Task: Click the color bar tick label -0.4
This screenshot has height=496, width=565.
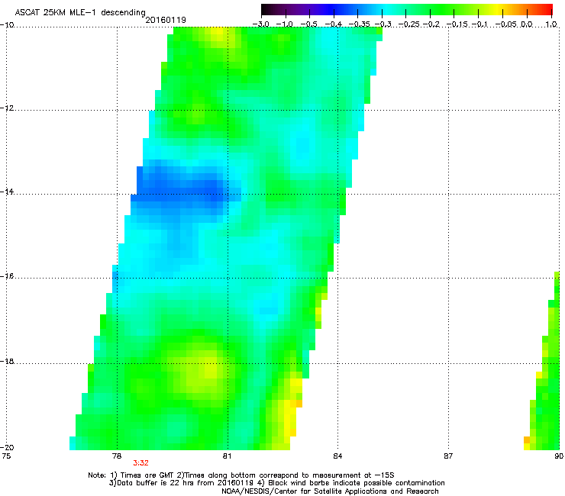Action: [334, 24]
